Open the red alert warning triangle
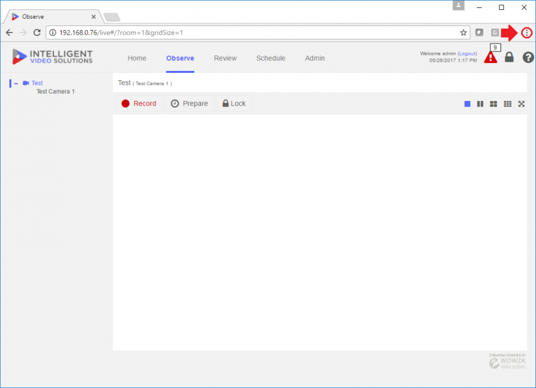 tap(490, 58)
